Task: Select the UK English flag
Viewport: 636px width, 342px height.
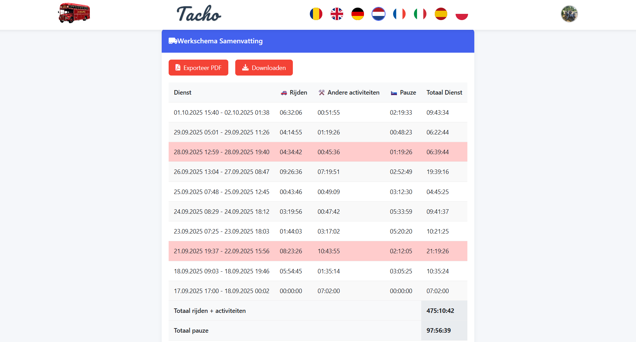Action: (x=337, y=14)
